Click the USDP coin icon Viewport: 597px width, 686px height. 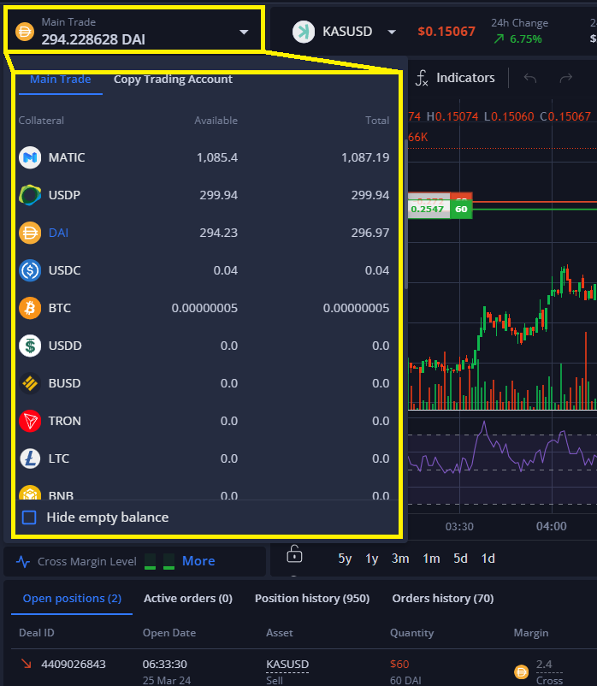coord(30,195)
